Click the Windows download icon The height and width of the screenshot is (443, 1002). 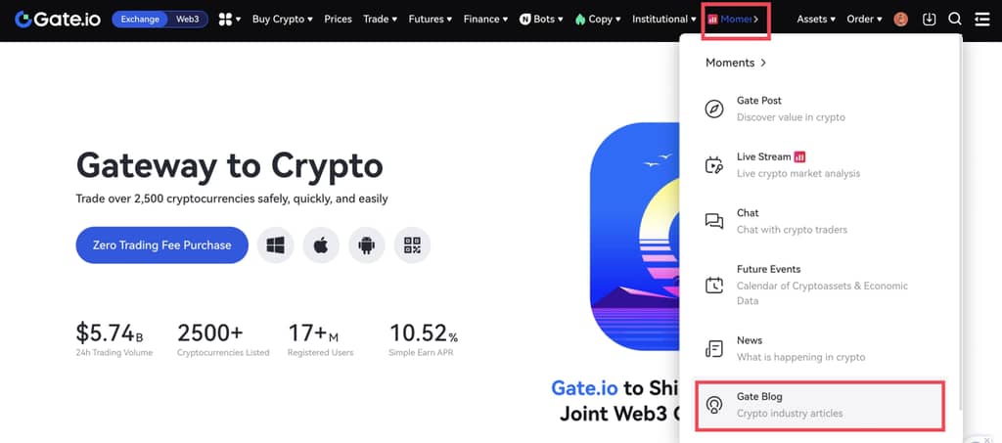[x=276, y=244]
